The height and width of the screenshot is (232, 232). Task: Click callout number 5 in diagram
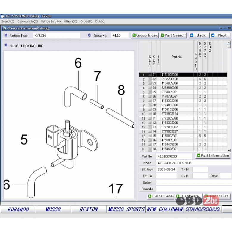pos(24,139)
